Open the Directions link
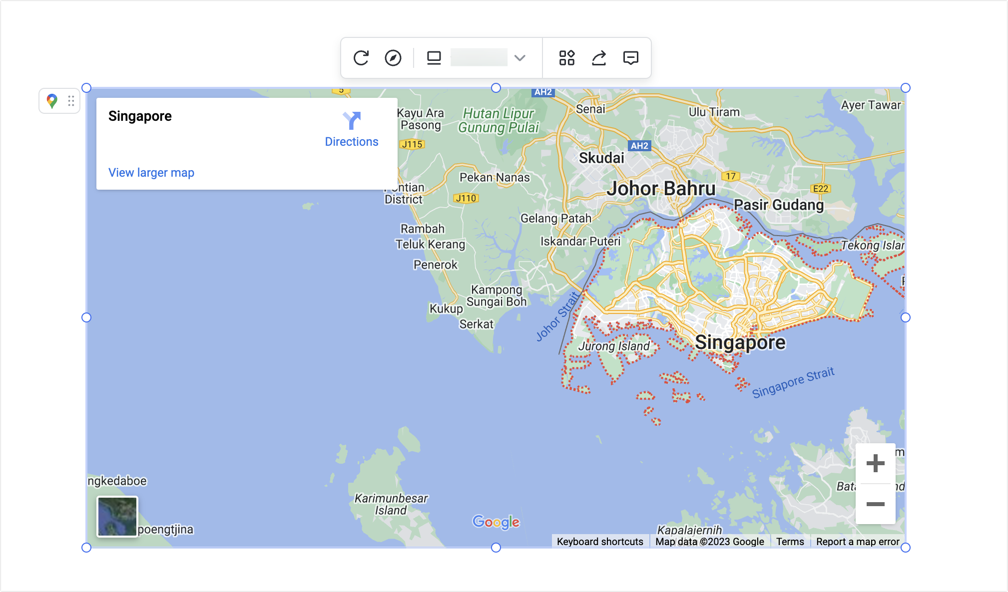1008x592 pixels. (x=352, y=141)
